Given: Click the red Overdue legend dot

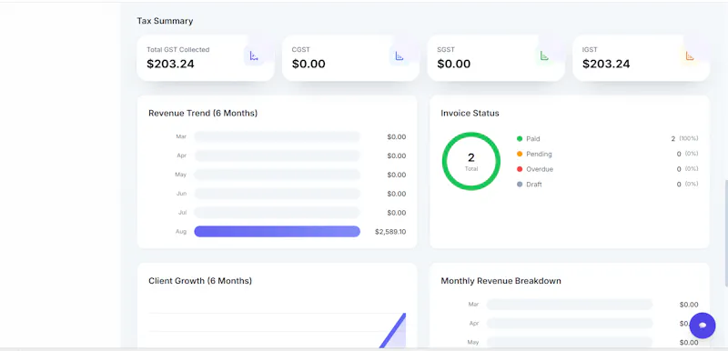Looking at the screenshot, I should coord(520,169).
